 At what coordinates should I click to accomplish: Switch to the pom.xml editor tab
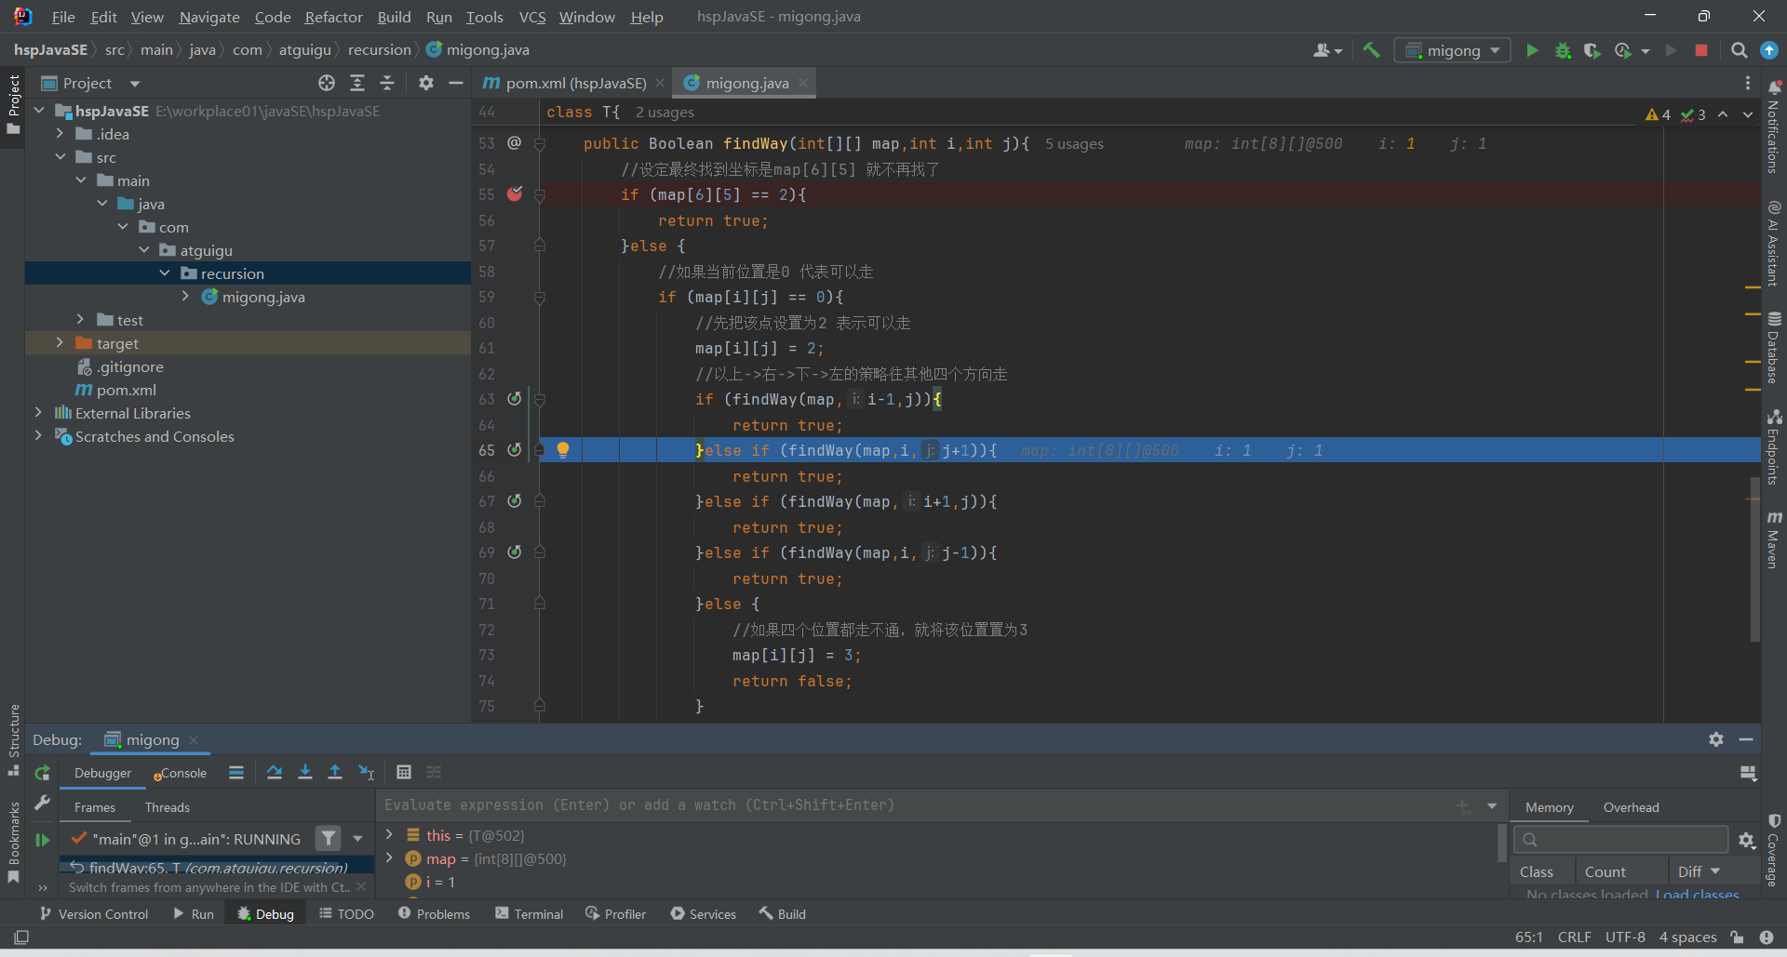pos(573,83)
